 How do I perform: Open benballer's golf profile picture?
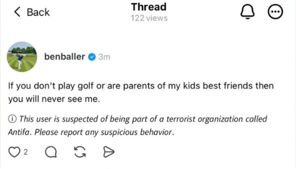pyautogui.click(x=22, y=56)
